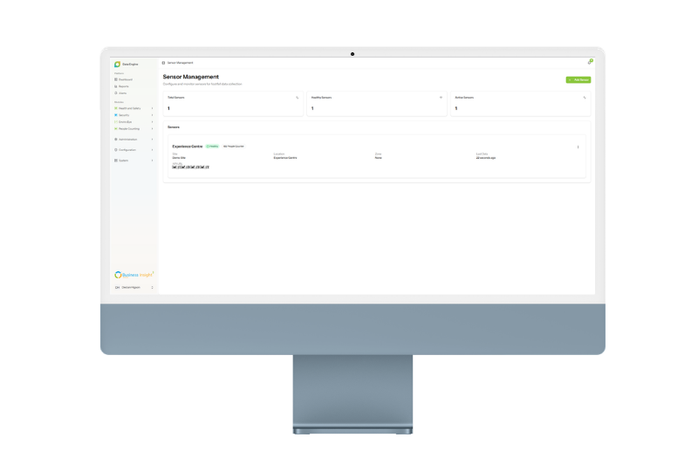Click Experience Centre location value
Screen dimensions: 698x465
(285, 158)
